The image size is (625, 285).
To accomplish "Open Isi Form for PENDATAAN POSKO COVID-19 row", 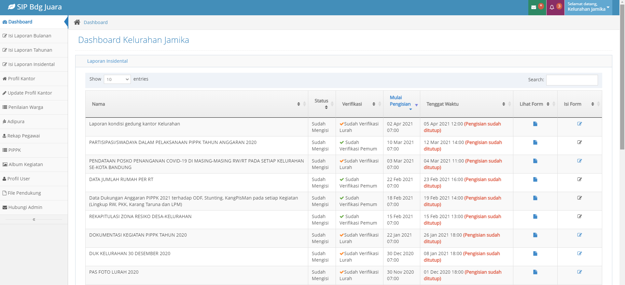I will [x=579, y=161].
